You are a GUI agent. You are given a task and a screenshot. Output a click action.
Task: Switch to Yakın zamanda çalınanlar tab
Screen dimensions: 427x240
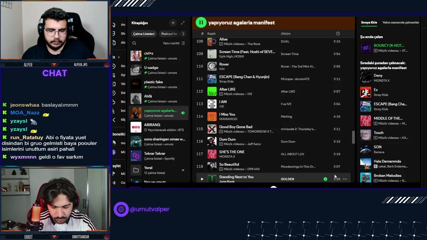coord(401,23)
